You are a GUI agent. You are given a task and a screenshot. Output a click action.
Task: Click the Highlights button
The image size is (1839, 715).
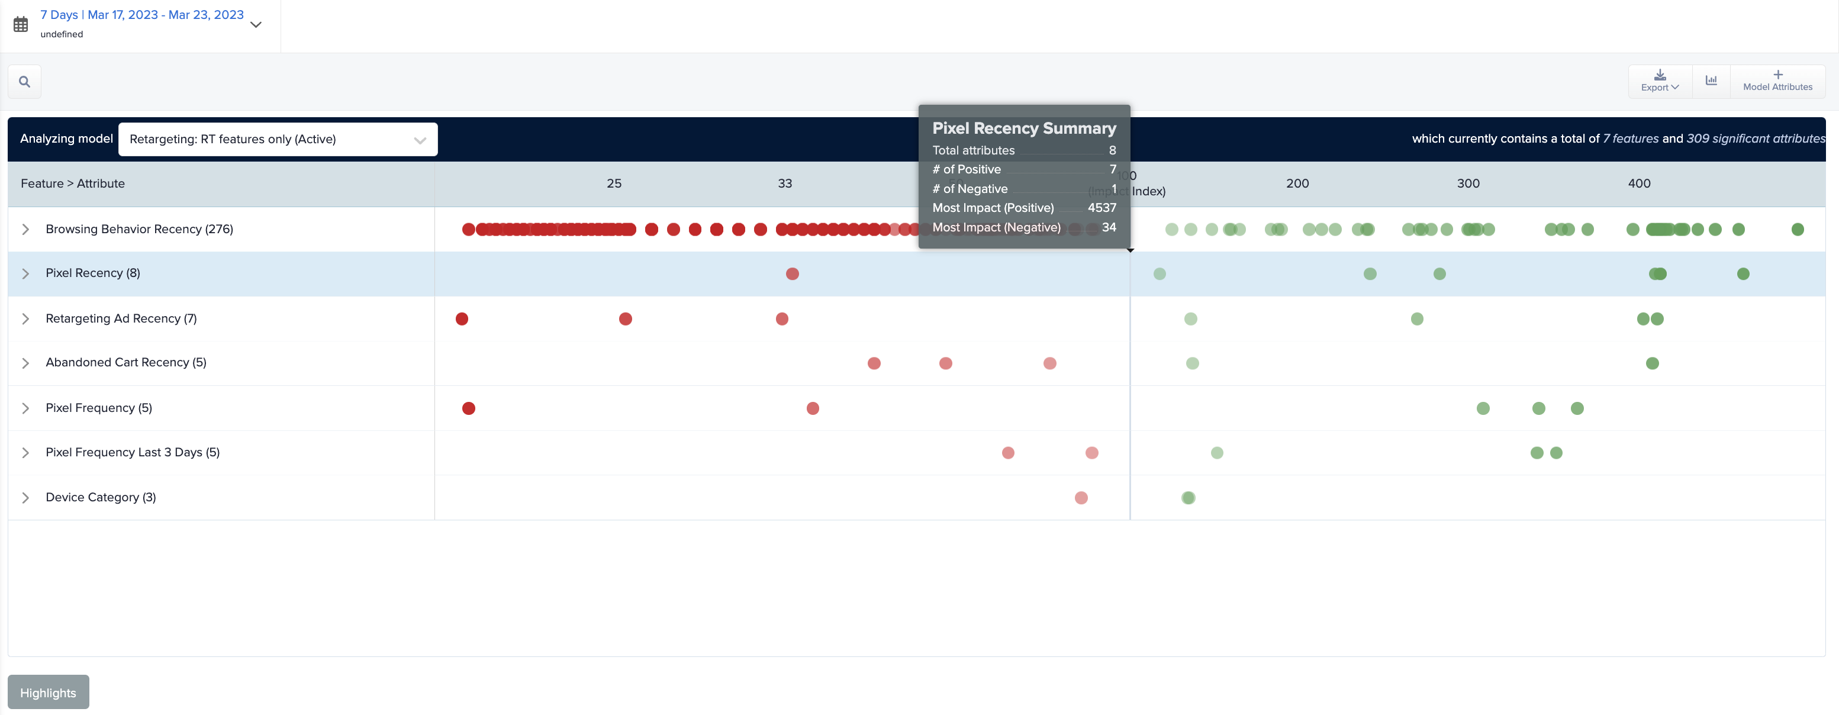[x=48, y=692]
